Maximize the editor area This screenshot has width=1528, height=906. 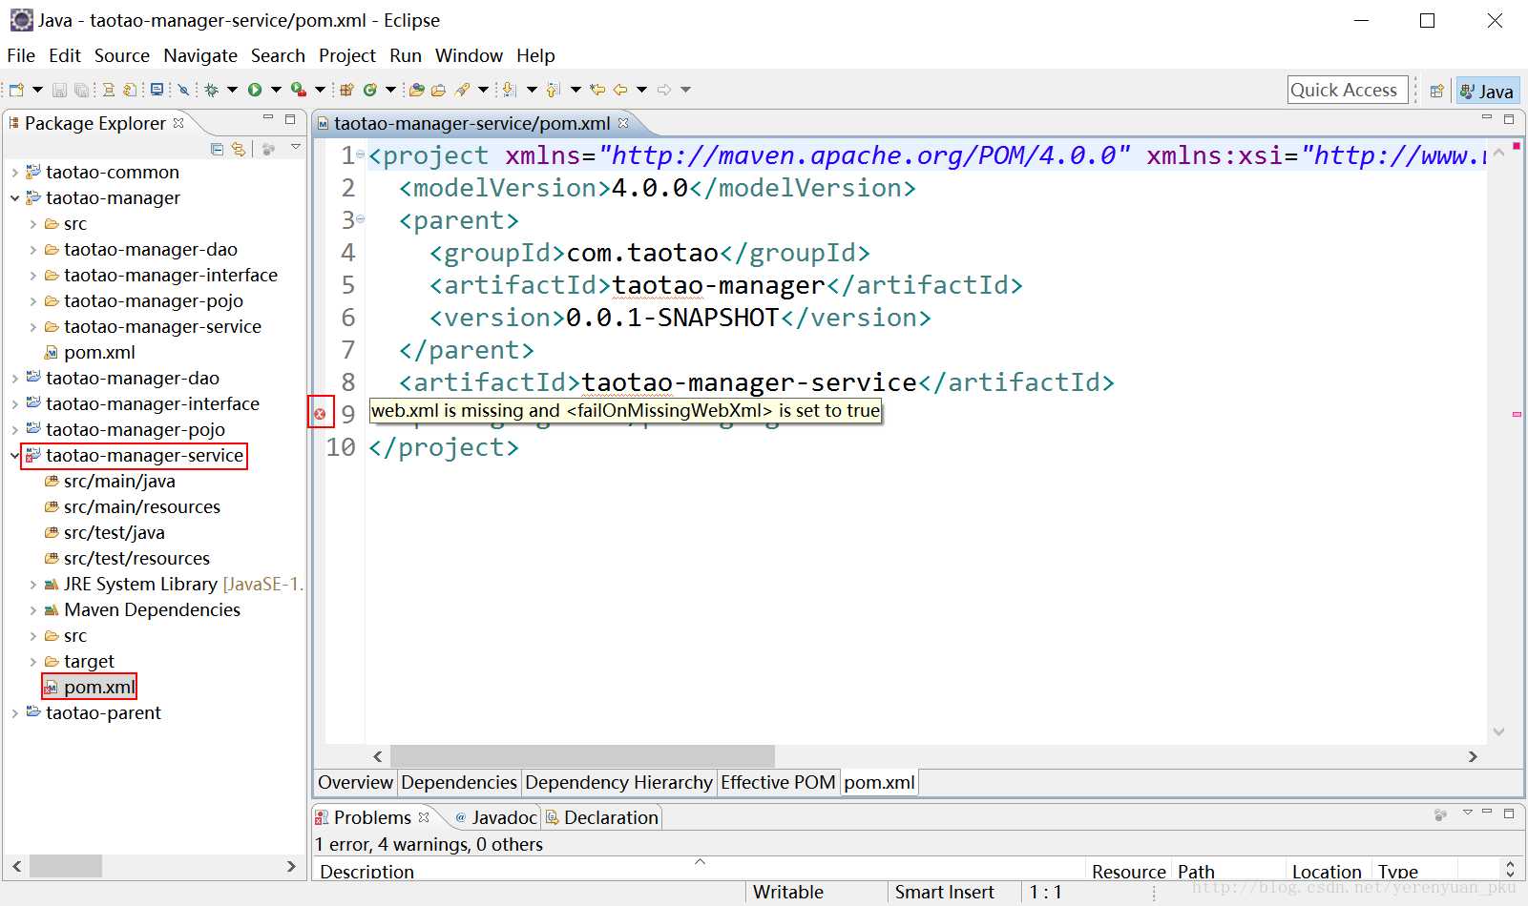click(1509, 119)
